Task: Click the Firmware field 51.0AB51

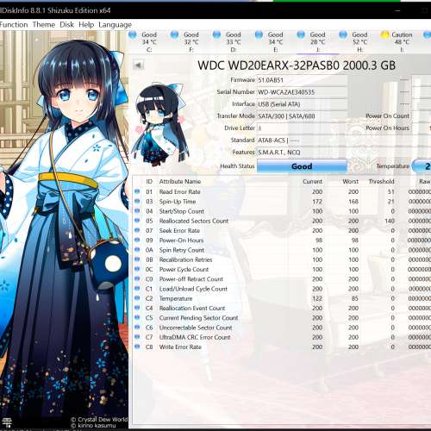Action: click(x=302, y=80)
